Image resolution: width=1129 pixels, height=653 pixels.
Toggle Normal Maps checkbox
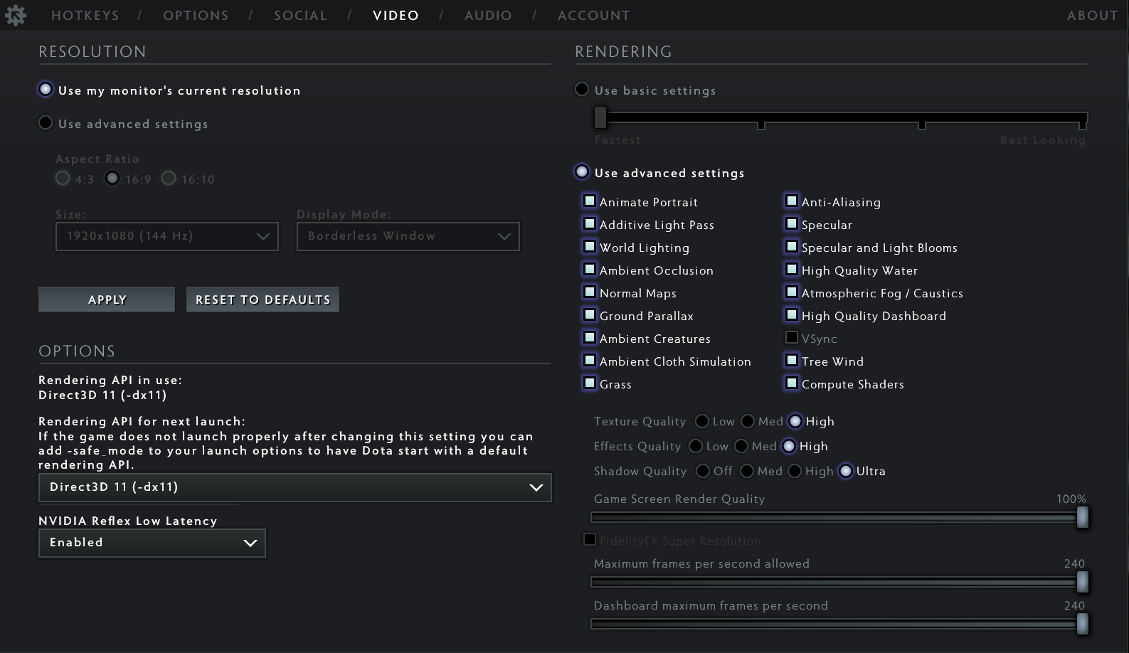pyautogui.click(x=590, y=292)
